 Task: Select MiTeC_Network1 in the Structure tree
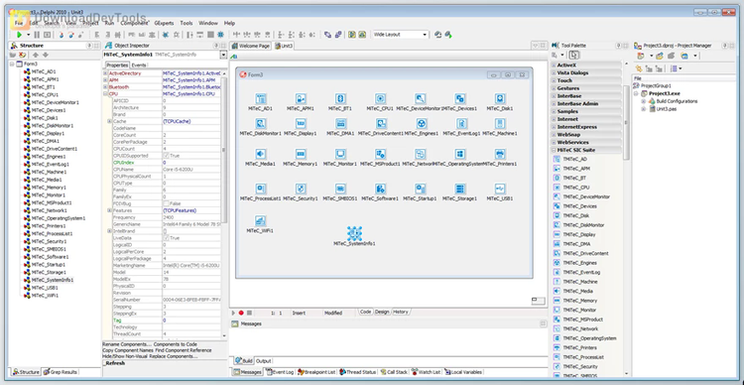click(x=49, y=210)
